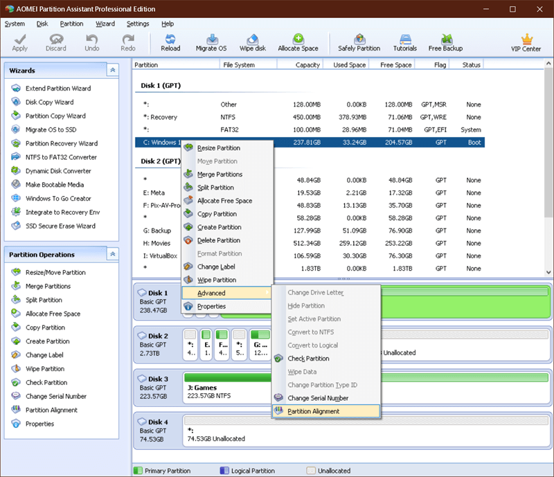Select Resize/Move Partition in the sidebar
Screen dimensions: 554x477
(x=55, y=272)
